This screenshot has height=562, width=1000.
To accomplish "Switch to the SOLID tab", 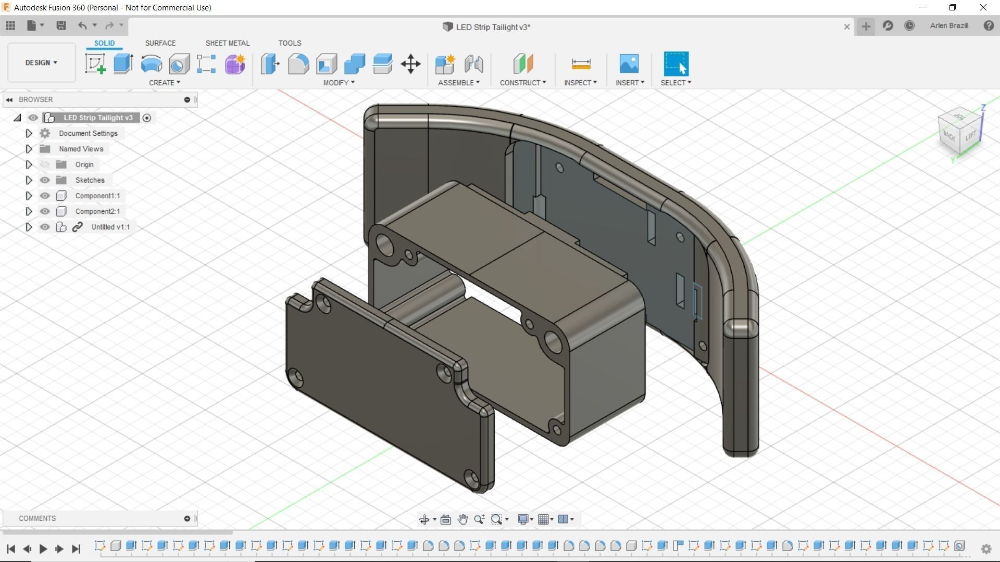I will (x=104, y=43).
